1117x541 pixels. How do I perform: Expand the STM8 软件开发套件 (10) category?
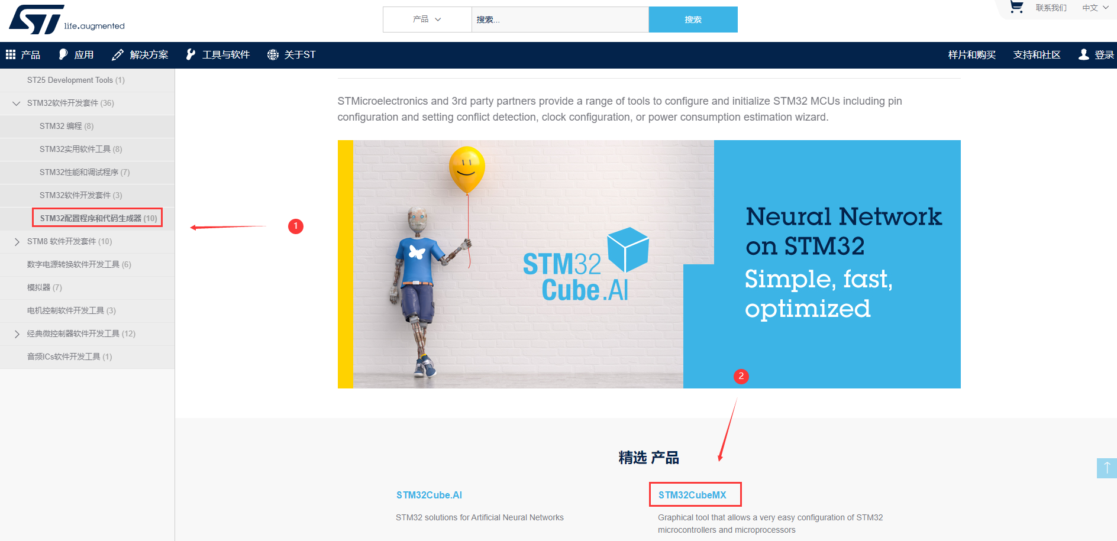(x=17, y=241)
